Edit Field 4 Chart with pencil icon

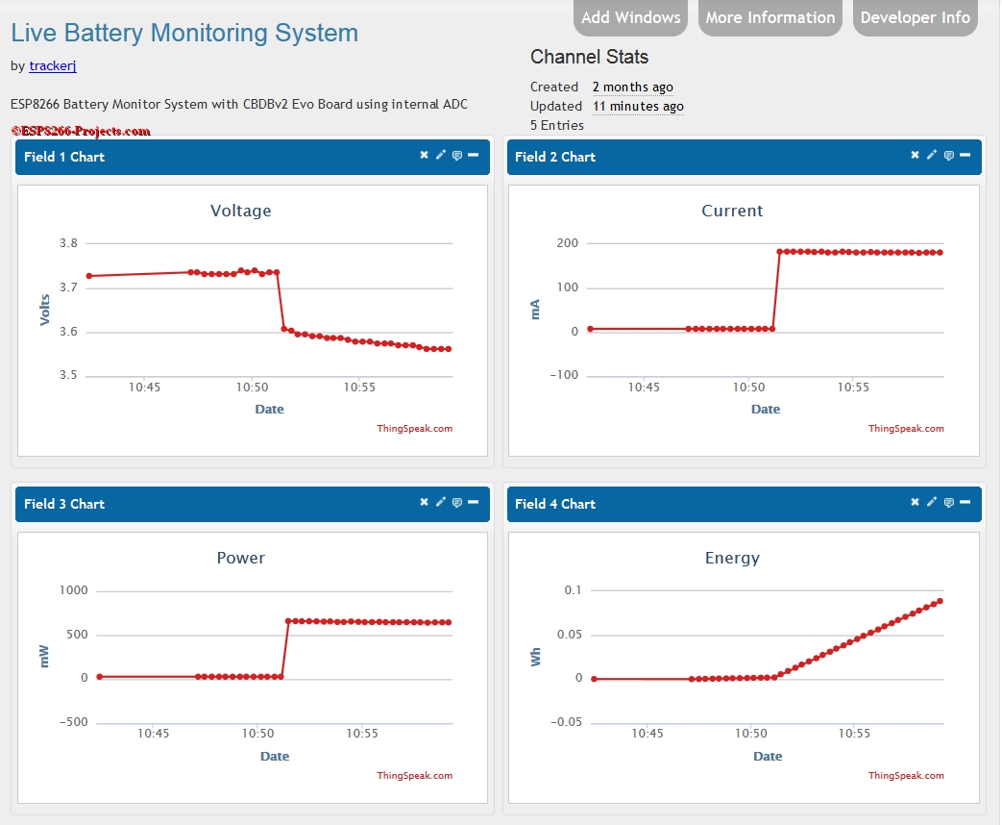932,502
